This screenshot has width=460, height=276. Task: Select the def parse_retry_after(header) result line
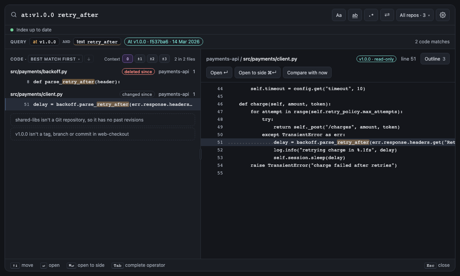pos(103,82)
